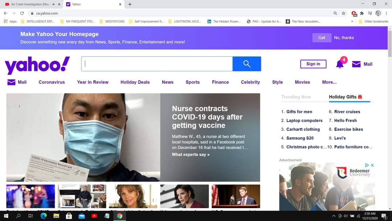Select the Holiday Gifts tab
Viewport: 392px width, 221px height.
coord(346,97)
